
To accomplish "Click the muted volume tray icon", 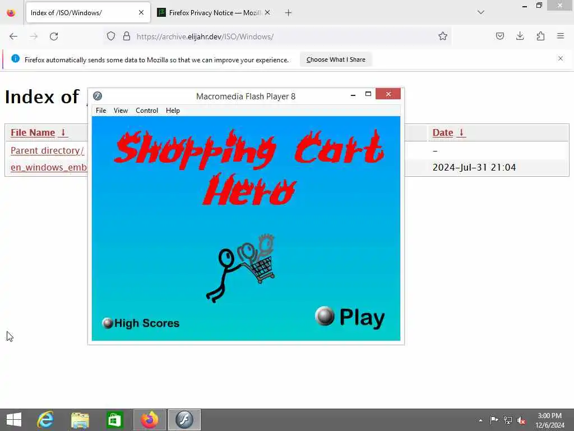I will [521, 420].
